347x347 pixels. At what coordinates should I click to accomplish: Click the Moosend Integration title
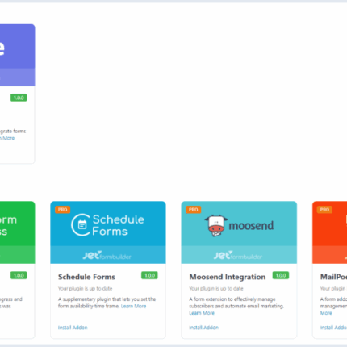228,277
